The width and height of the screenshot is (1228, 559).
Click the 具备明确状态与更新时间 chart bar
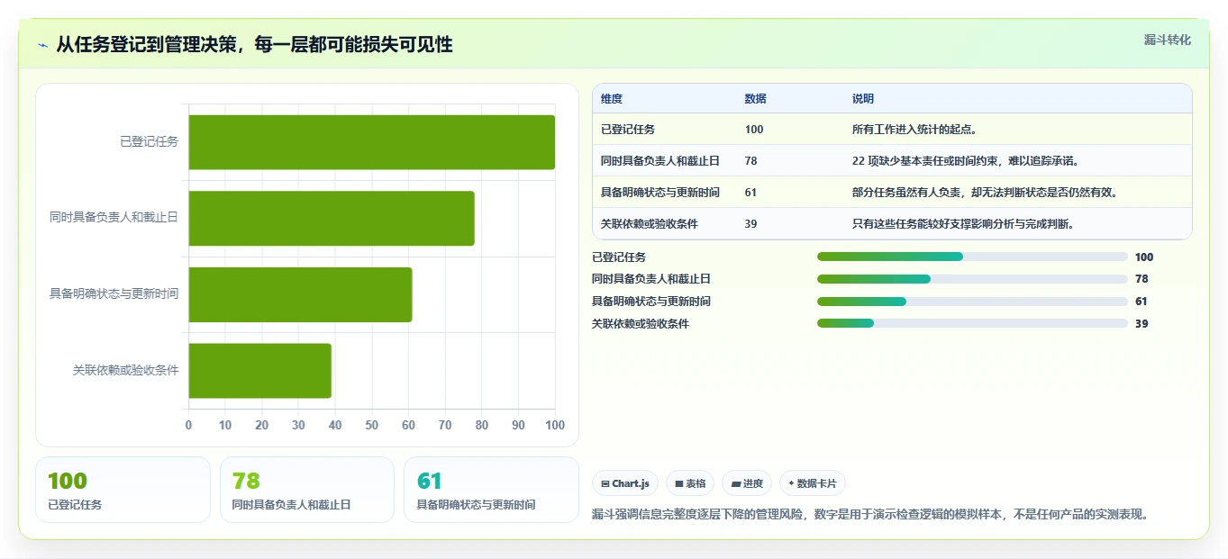tap(300, 294)
